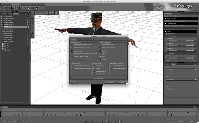Jump to last frame in timeline controls
The image size is (199, 123).
112,122
